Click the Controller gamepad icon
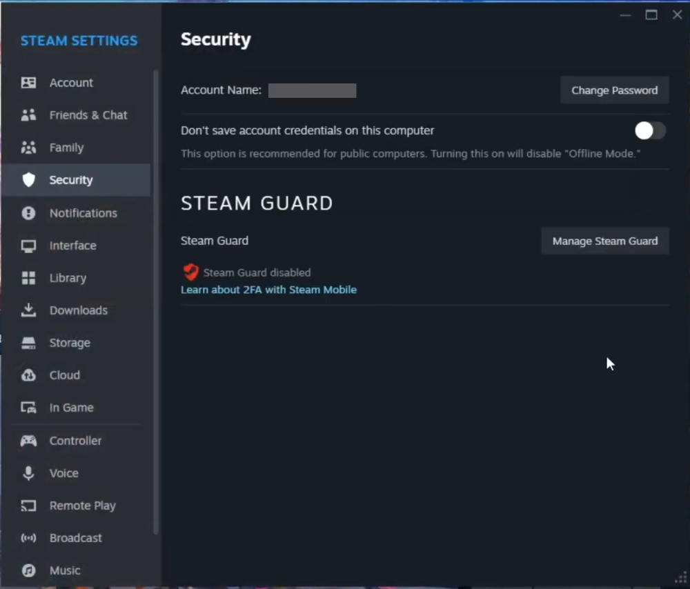This screenshot has width=690, height=589. point(28,441)
